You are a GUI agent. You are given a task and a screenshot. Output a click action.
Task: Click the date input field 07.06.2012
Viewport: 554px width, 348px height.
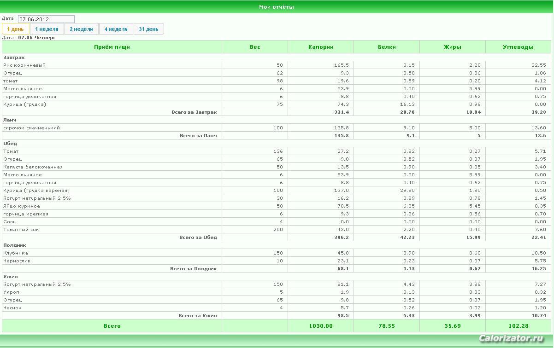click(x=46, y=19)
